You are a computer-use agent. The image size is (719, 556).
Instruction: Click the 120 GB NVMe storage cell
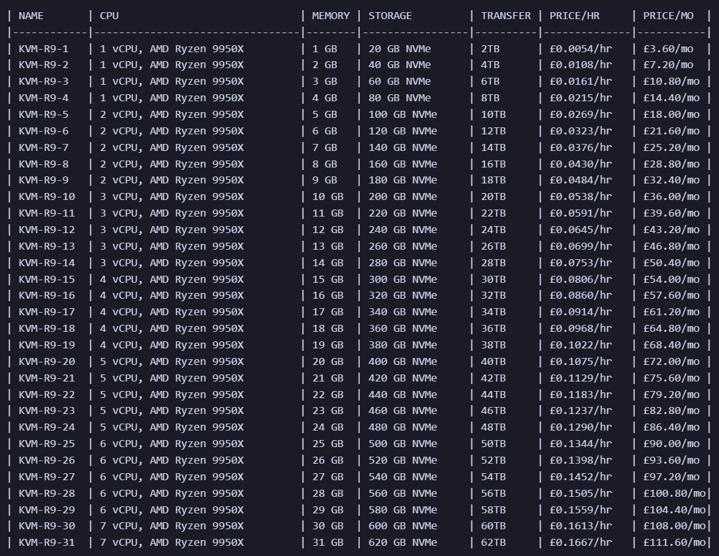pos(402,131)
